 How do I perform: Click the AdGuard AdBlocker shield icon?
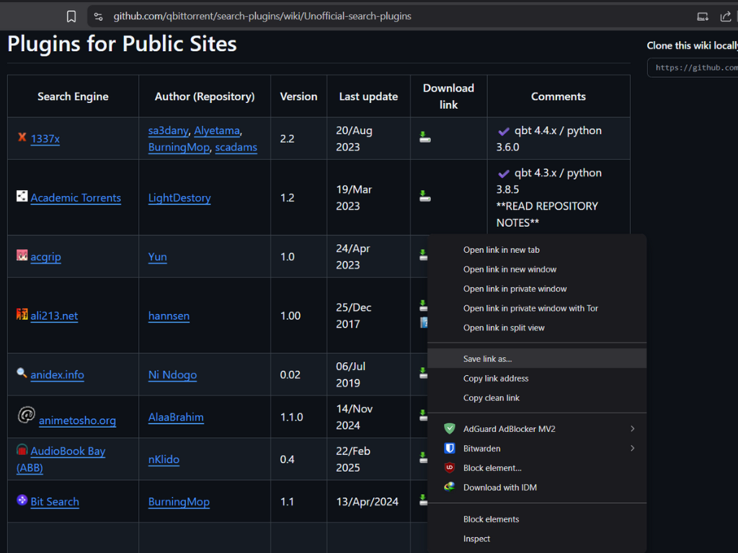[x=450, y=428]
